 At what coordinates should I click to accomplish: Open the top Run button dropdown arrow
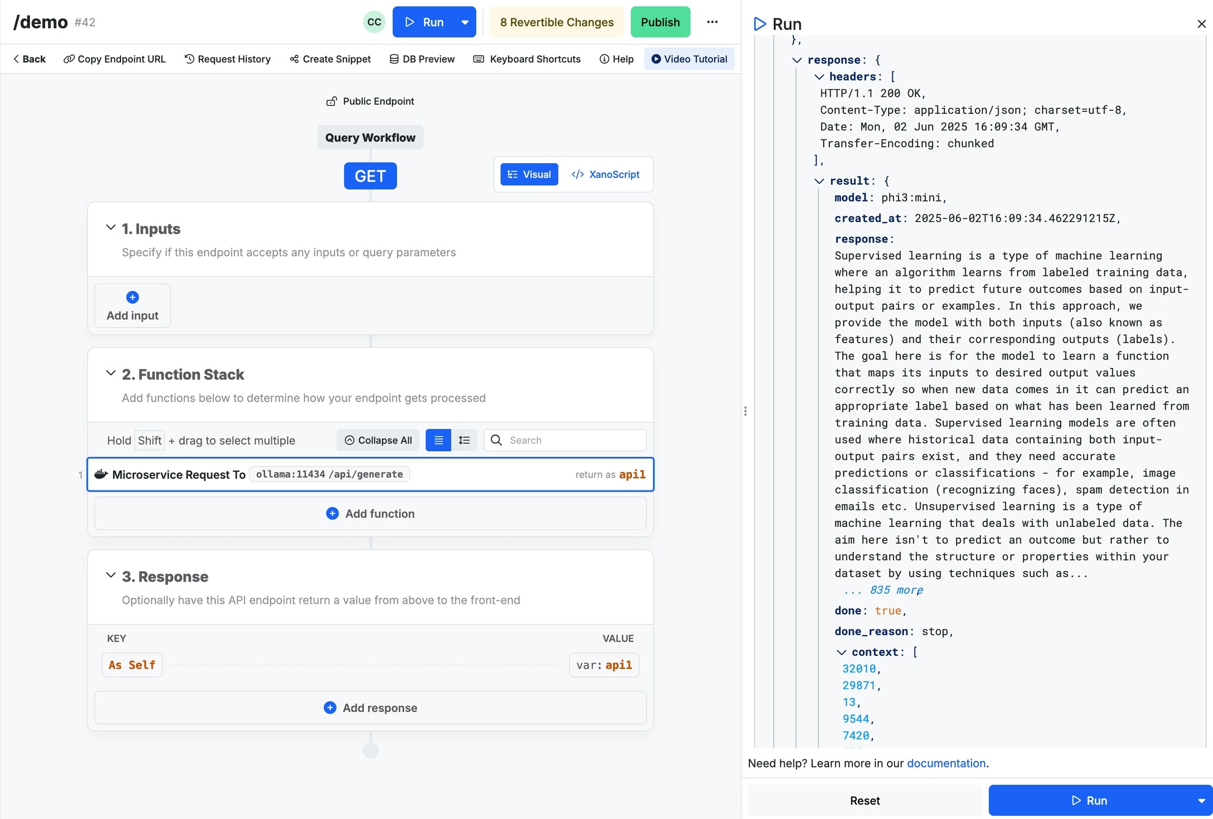click(465, 22)
